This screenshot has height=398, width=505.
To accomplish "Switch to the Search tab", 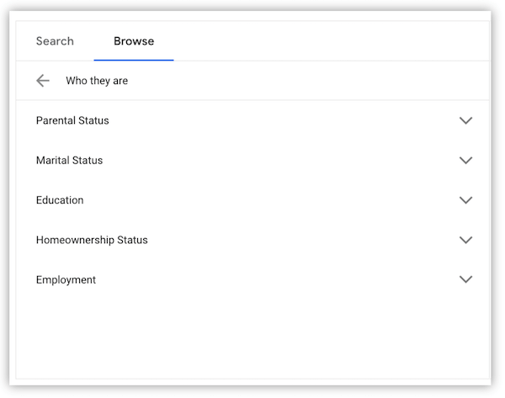I will [55, 41].
